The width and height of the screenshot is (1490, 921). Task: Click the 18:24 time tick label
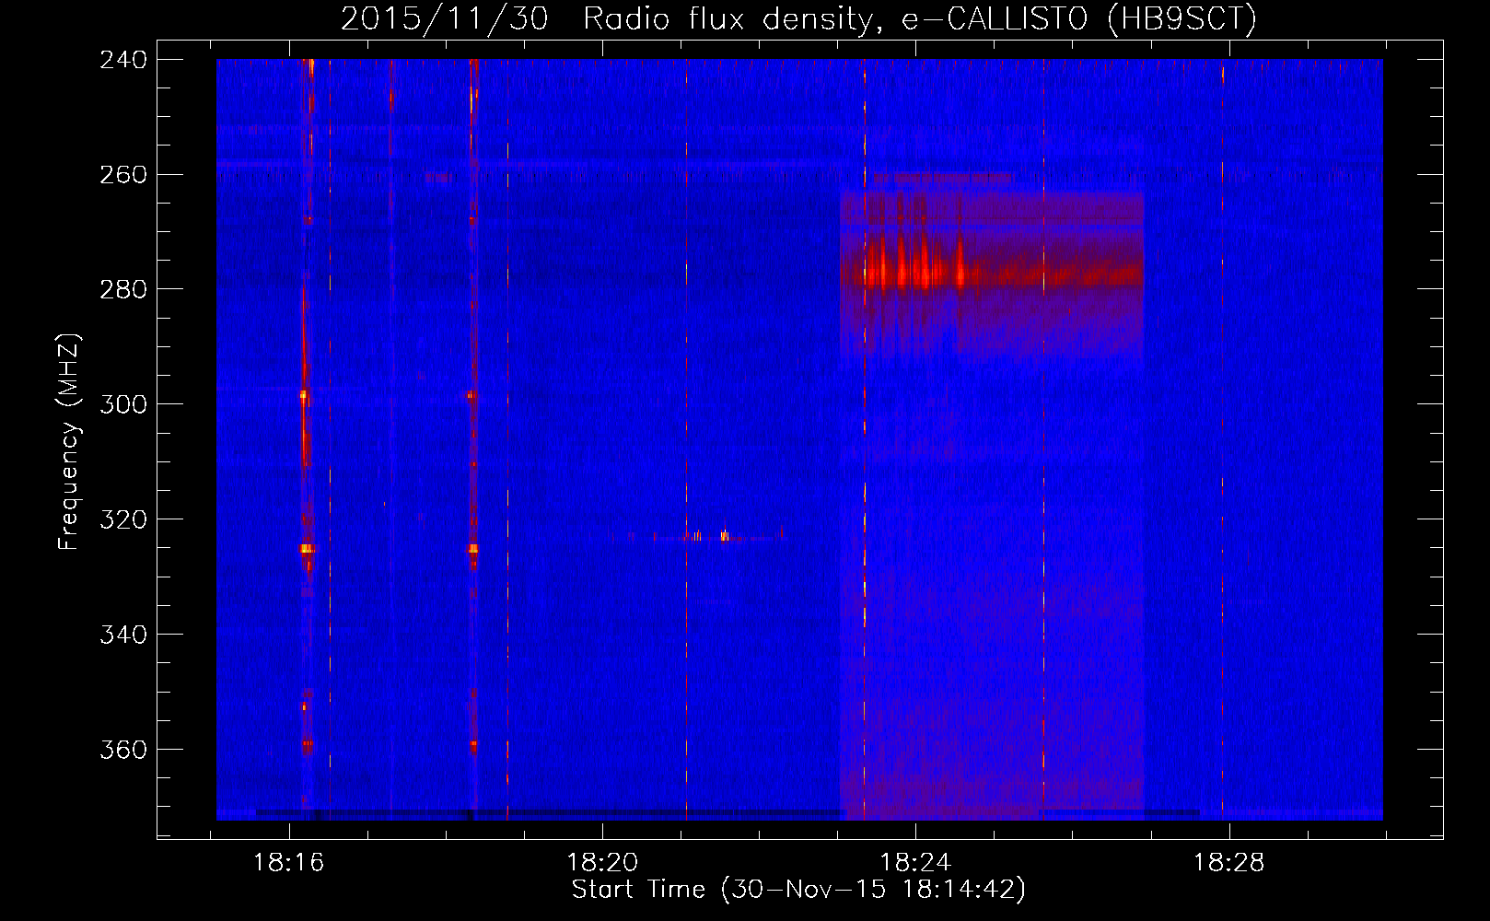(915, 863)
